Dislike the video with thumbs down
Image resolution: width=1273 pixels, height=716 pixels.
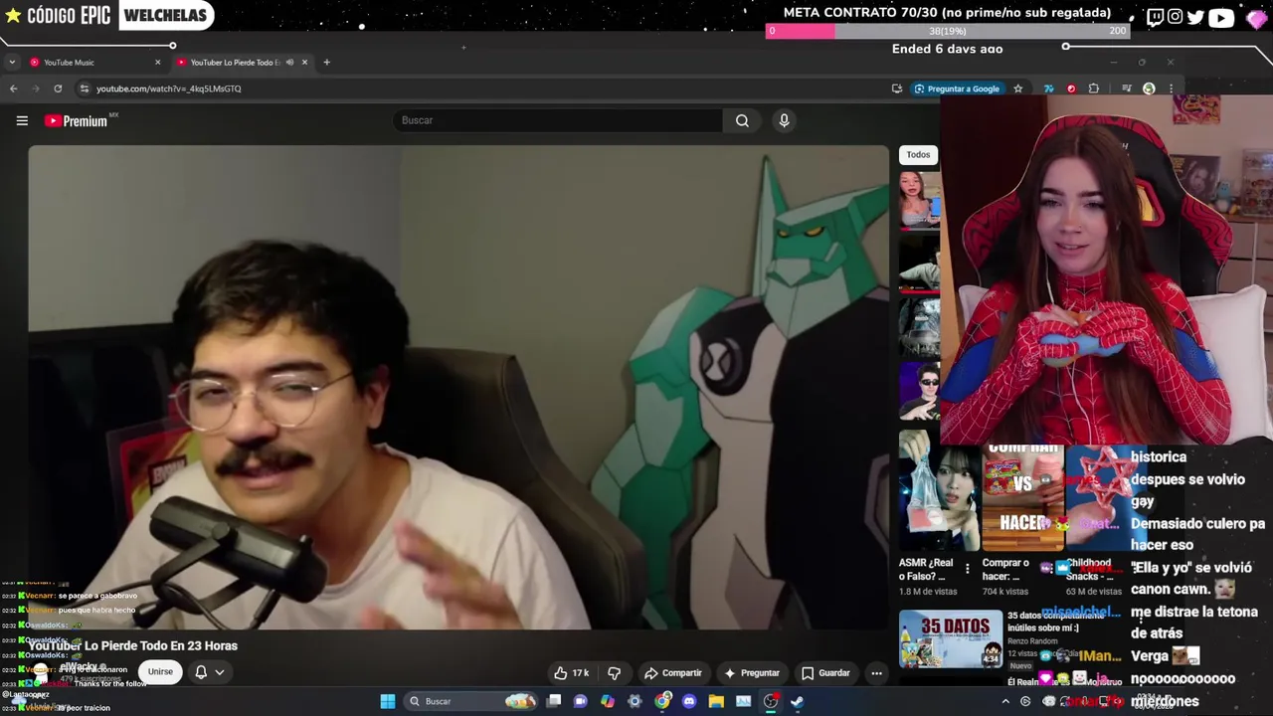(x=615, y=673)
